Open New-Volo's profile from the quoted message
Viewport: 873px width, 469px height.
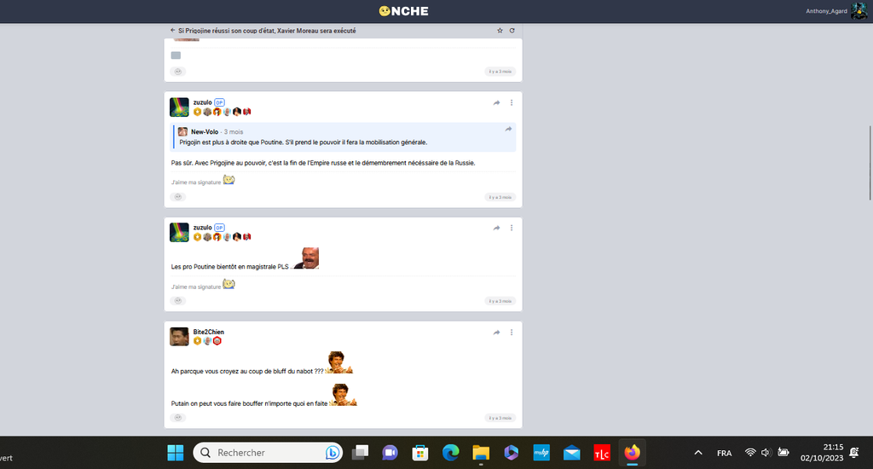(x=205, y=132)
